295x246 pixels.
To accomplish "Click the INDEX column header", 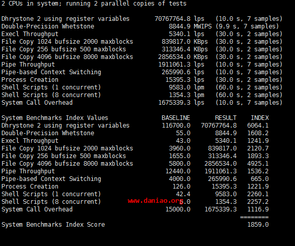I will point(259,118).
